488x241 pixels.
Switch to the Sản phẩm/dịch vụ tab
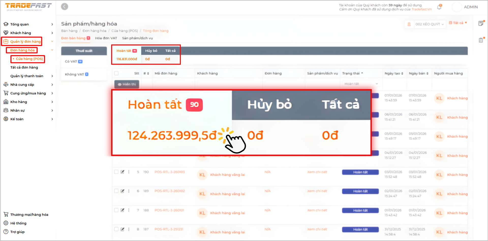point(137,38)
